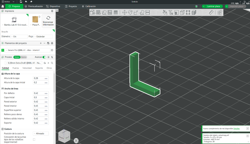250x144 pixels.
Task: Switch process scope to Objetos
Action: click(24, 57)
